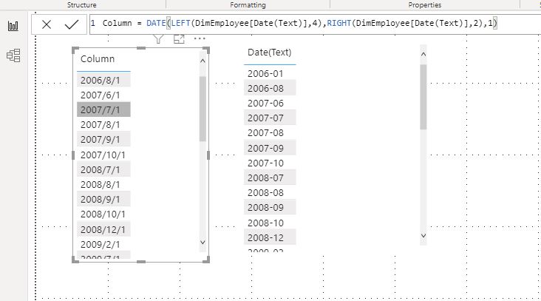Viewport: 541px width, 301px height.
Task: Click the Column table header
Action: coord(98,59)
